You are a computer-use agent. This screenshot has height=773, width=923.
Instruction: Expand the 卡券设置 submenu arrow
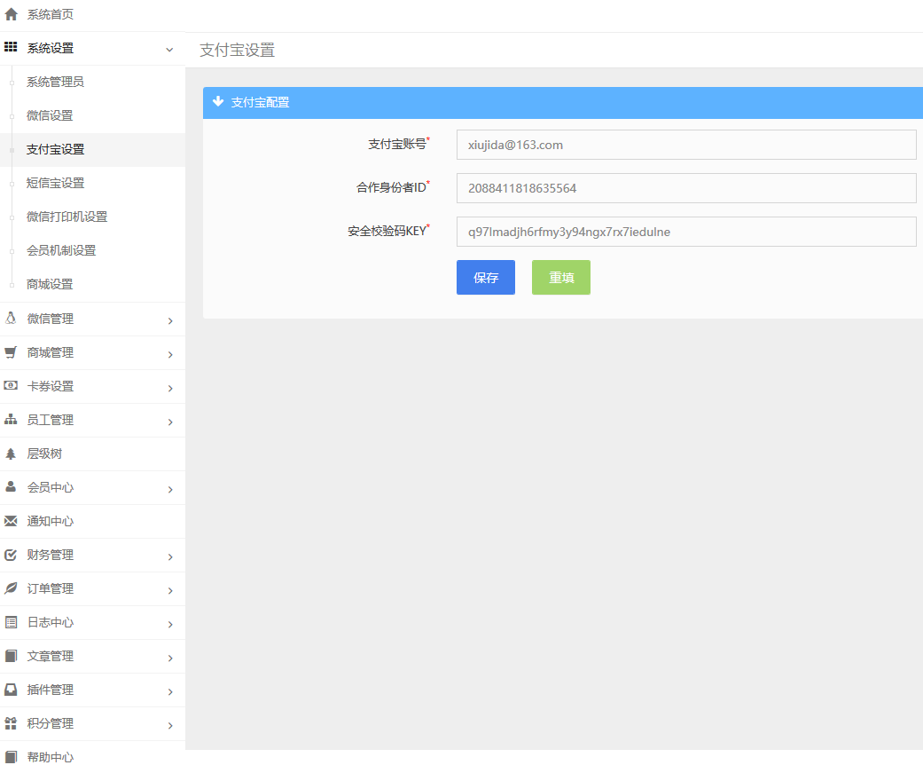170,388
